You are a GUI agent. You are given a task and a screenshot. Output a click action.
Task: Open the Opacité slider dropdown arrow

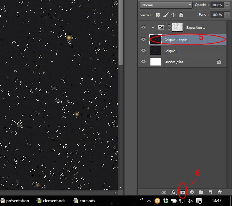coord(227,5)
